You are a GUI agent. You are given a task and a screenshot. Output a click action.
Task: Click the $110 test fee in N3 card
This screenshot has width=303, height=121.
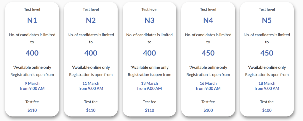pyautogui.click(x=149, y=110)
